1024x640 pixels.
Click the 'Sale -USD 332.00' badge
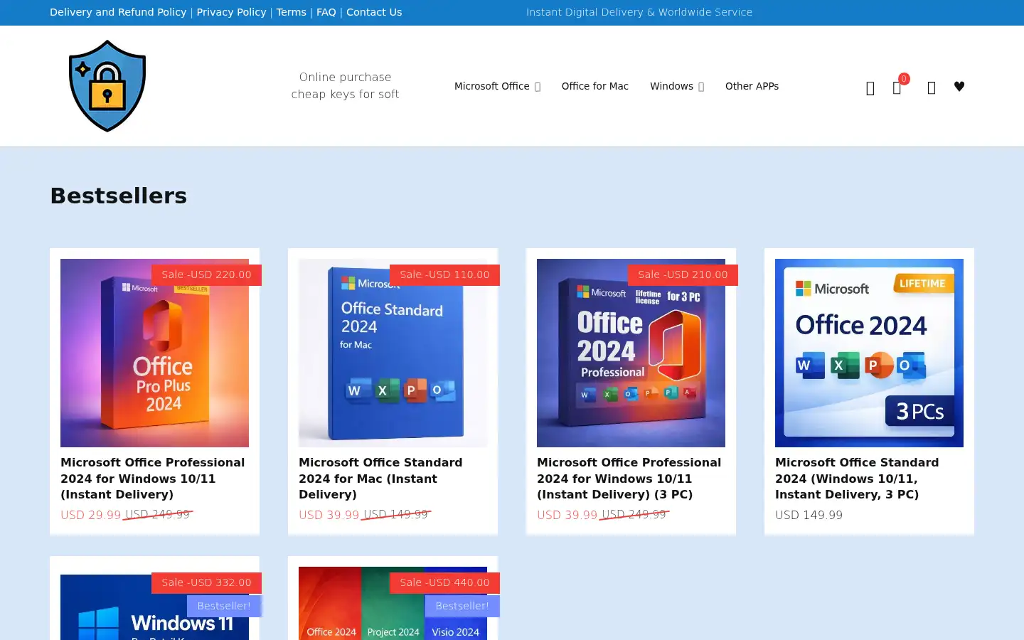[x=206, y=582]
